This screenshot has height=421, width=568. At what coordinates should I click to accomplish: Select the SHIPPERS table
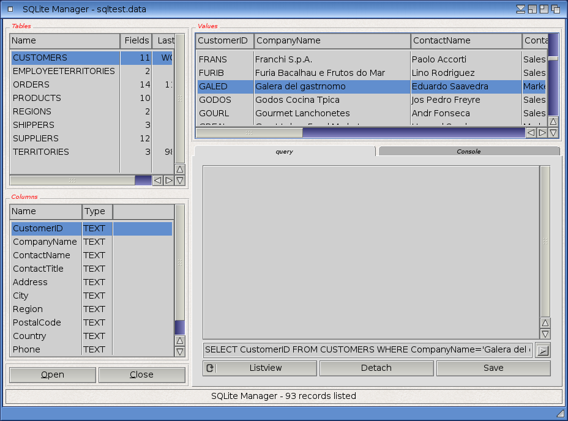point(91,125)
